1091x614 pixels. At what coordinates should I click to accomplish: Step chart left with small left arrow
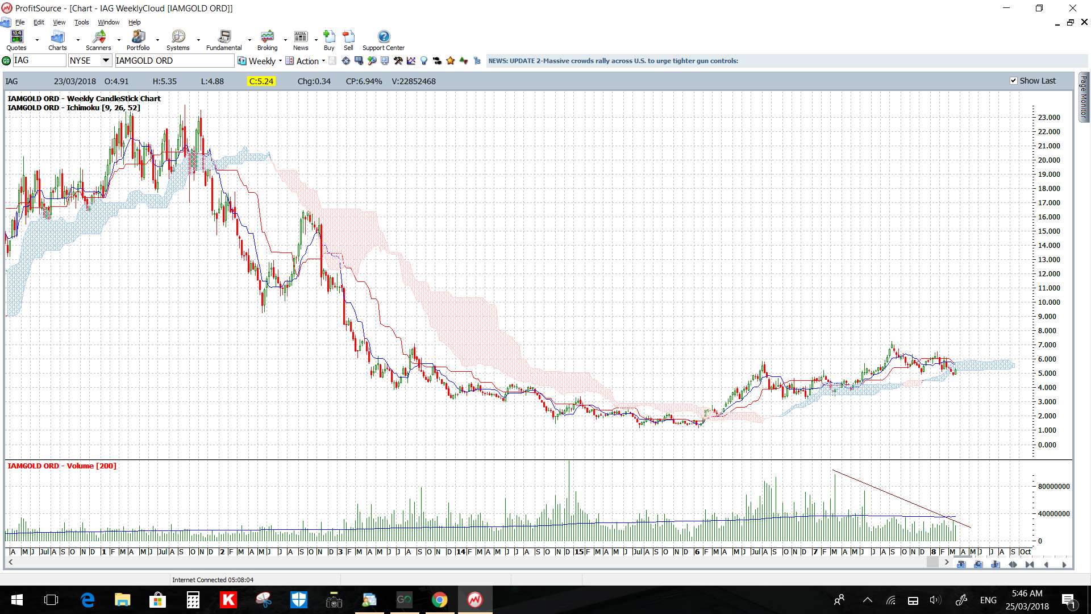(x=1047, y=565)
